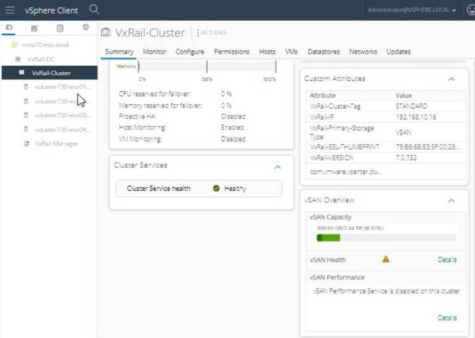Collapse the Custom Attributes card
This screenshot has width=475, height=338.
click(452, 80)
